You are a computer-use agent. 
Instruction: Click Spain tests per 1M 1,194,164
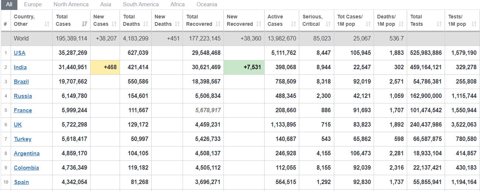point(464,182)
